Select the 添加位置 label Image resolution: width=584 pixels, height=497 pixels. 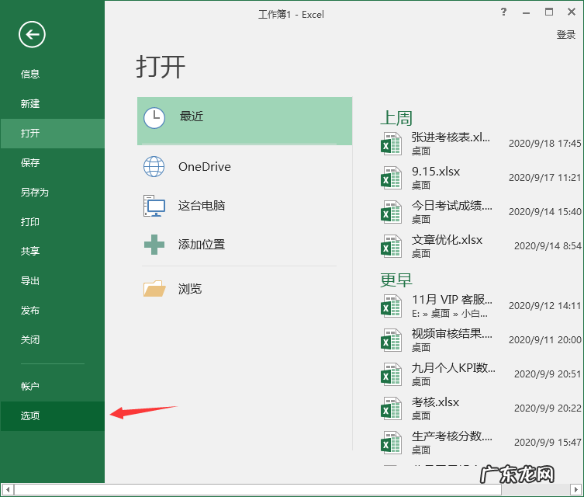(x=202, y=245)
